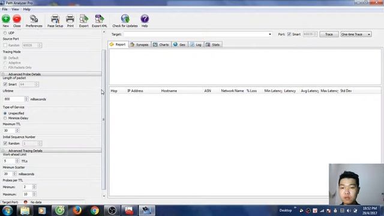Switch to the Geo tab
384x216 pixels.
coord(179,44)
